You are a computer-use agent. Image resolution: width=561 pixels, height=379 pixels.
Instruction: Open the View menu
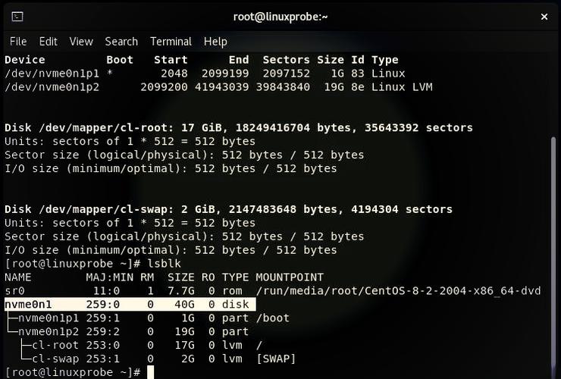(x=81, y=42)
